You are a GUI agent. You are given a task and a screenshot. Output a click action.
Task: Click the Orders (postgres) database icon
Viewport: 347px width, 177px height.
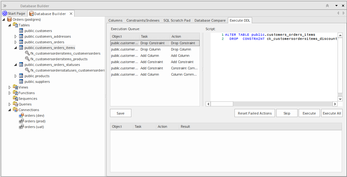(9, 19)
